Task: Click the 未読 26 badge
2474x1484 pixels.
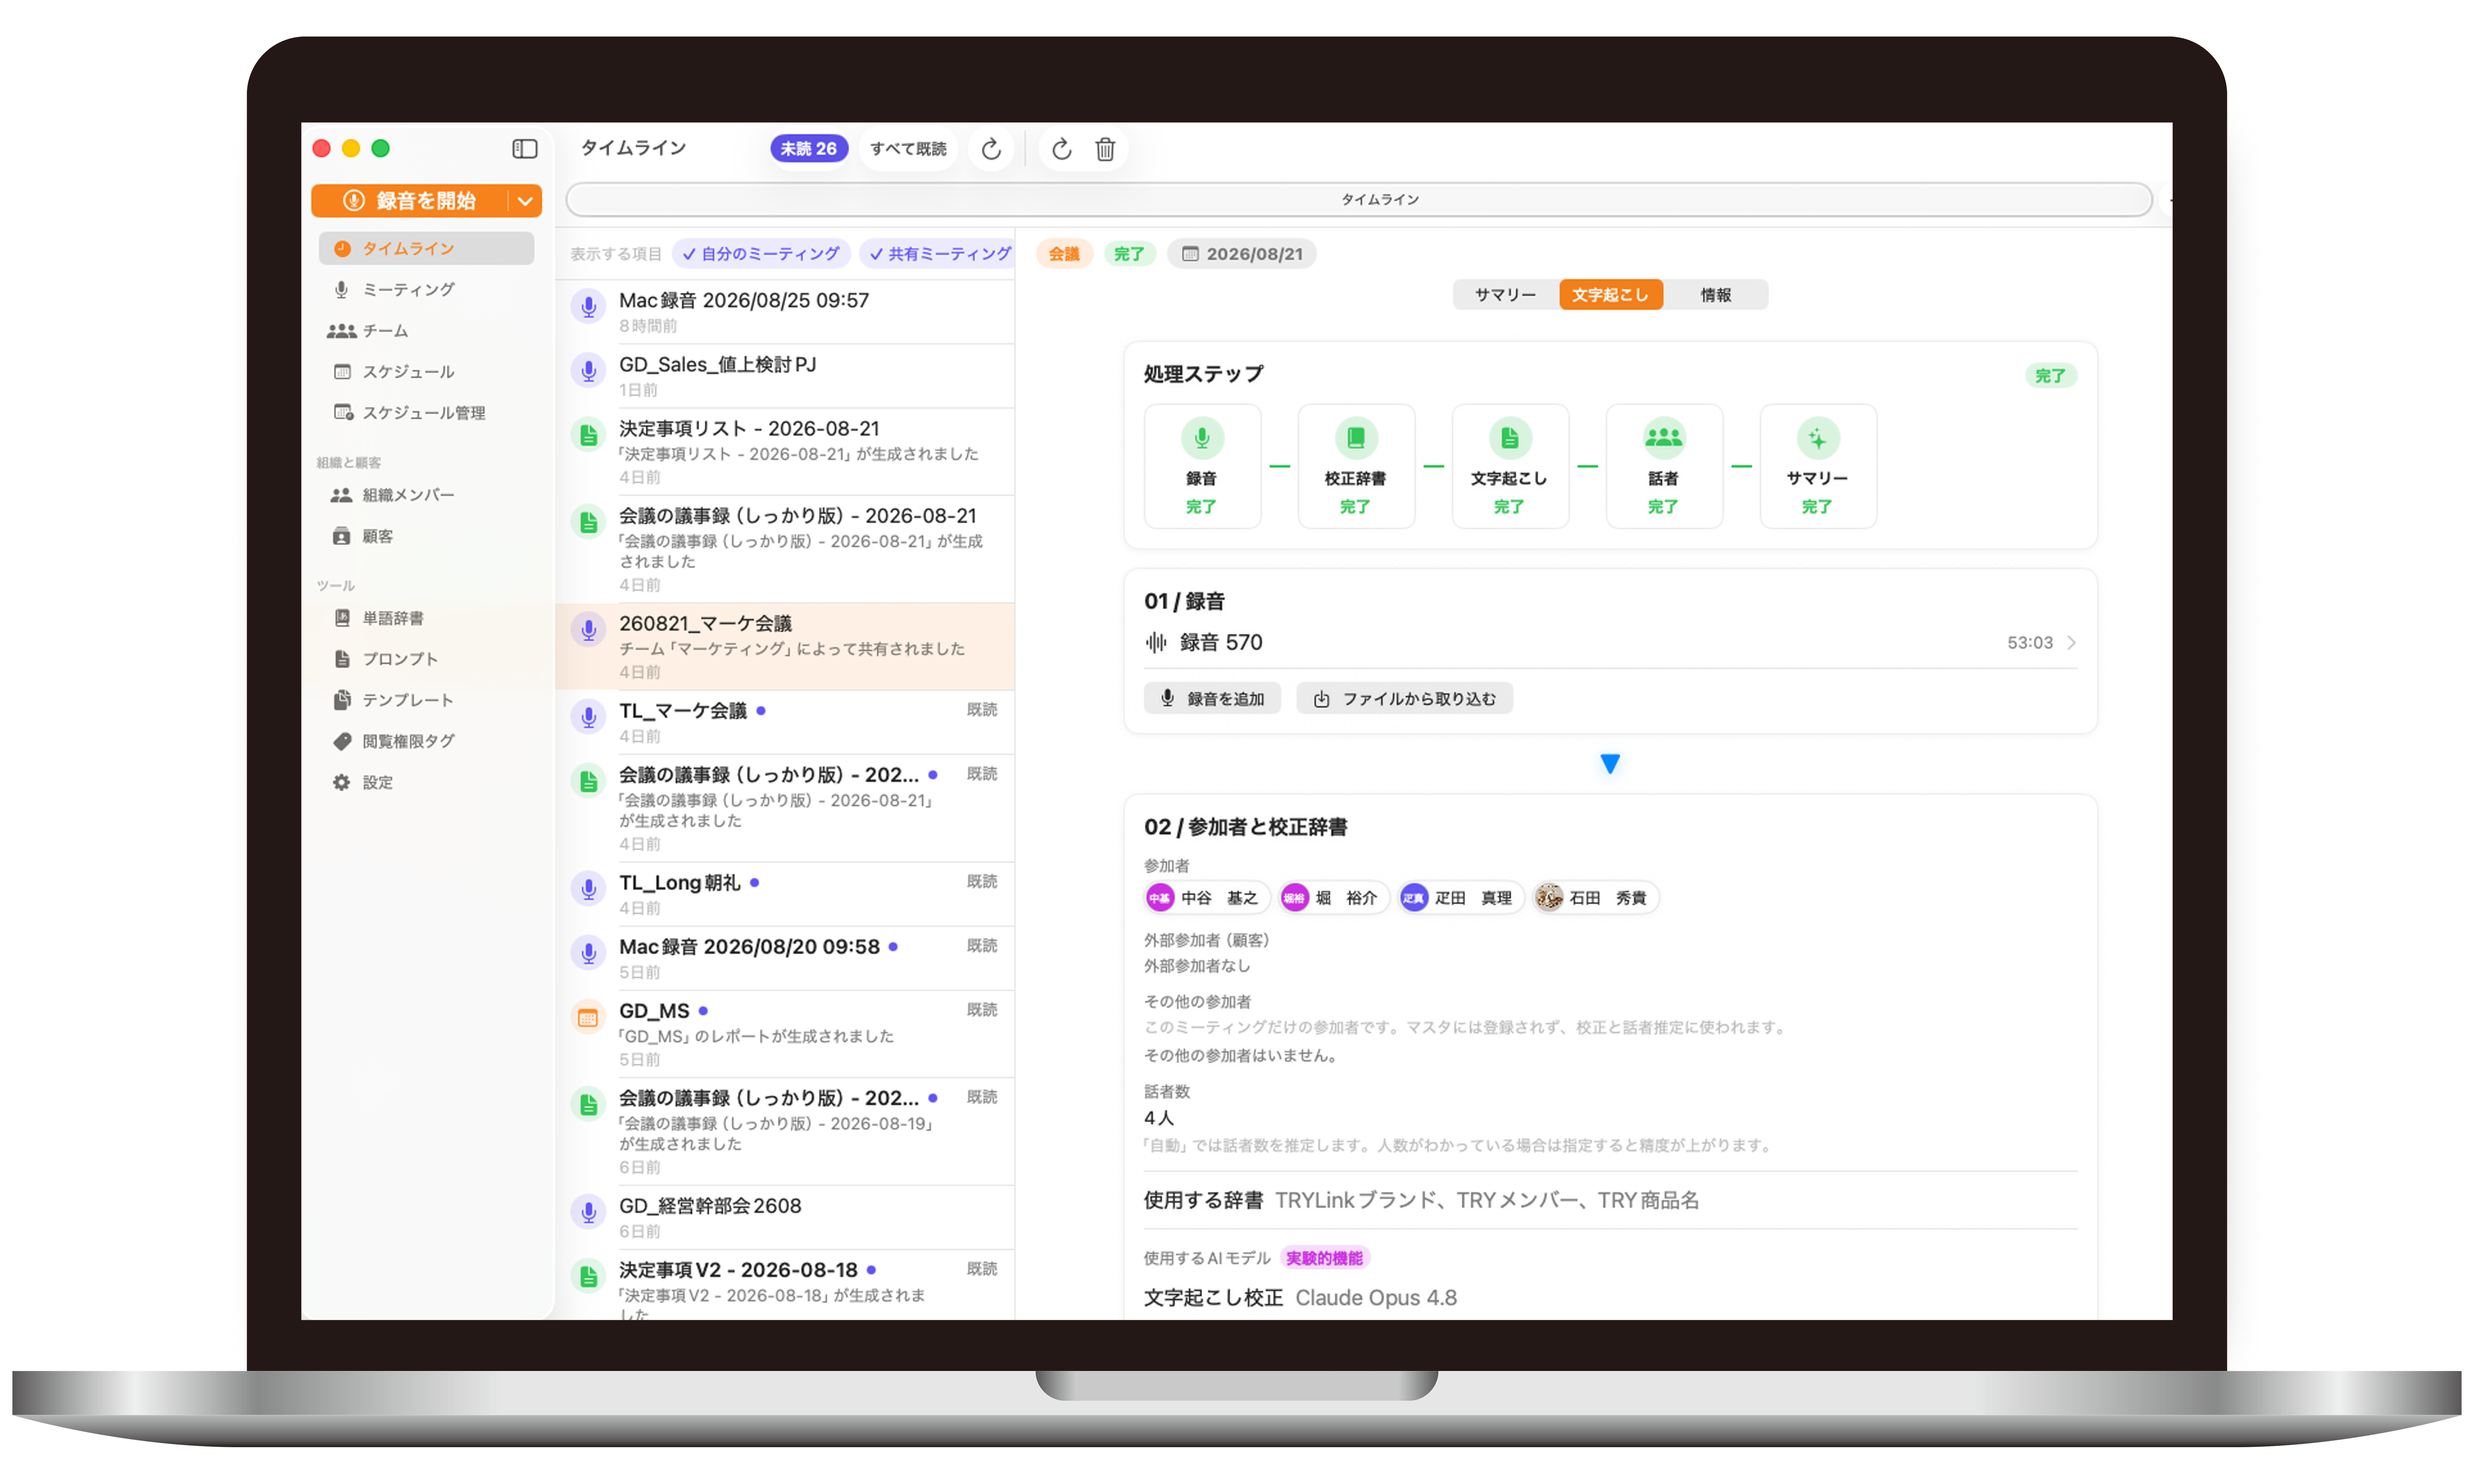Action: coord(809,149)
